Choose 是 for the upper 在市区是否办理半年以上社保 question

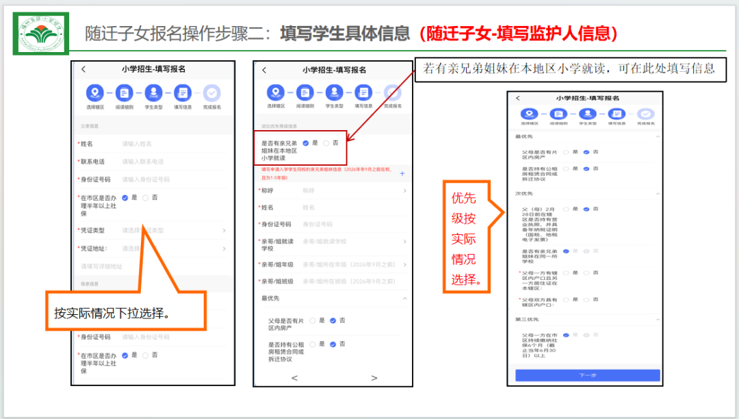coord(125,198)
